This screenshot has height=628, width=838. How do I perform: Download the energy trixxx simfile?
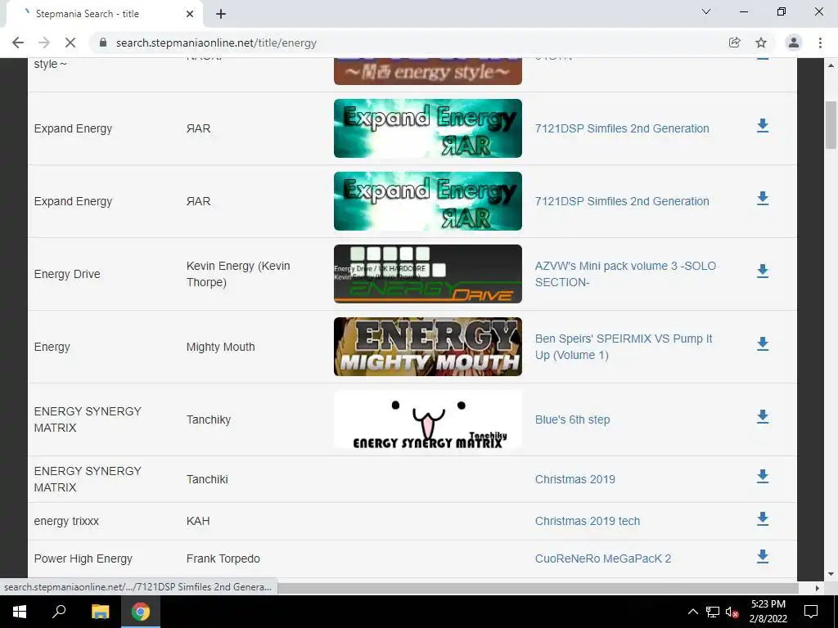point(763,518)
